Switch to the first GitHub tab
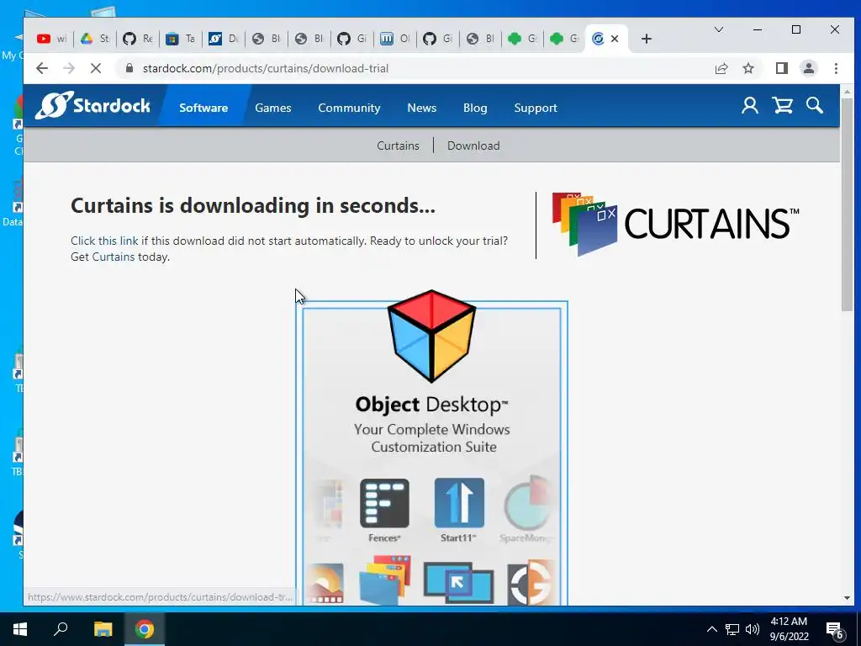This screenshot has height=646, width=861. (137, 39)
